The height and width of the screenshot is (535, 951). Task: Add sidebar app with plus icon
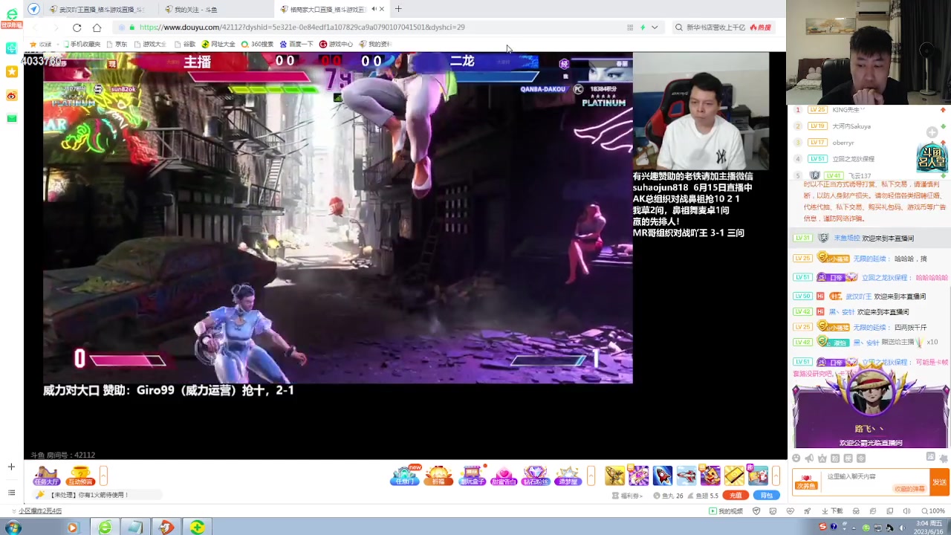11,467
